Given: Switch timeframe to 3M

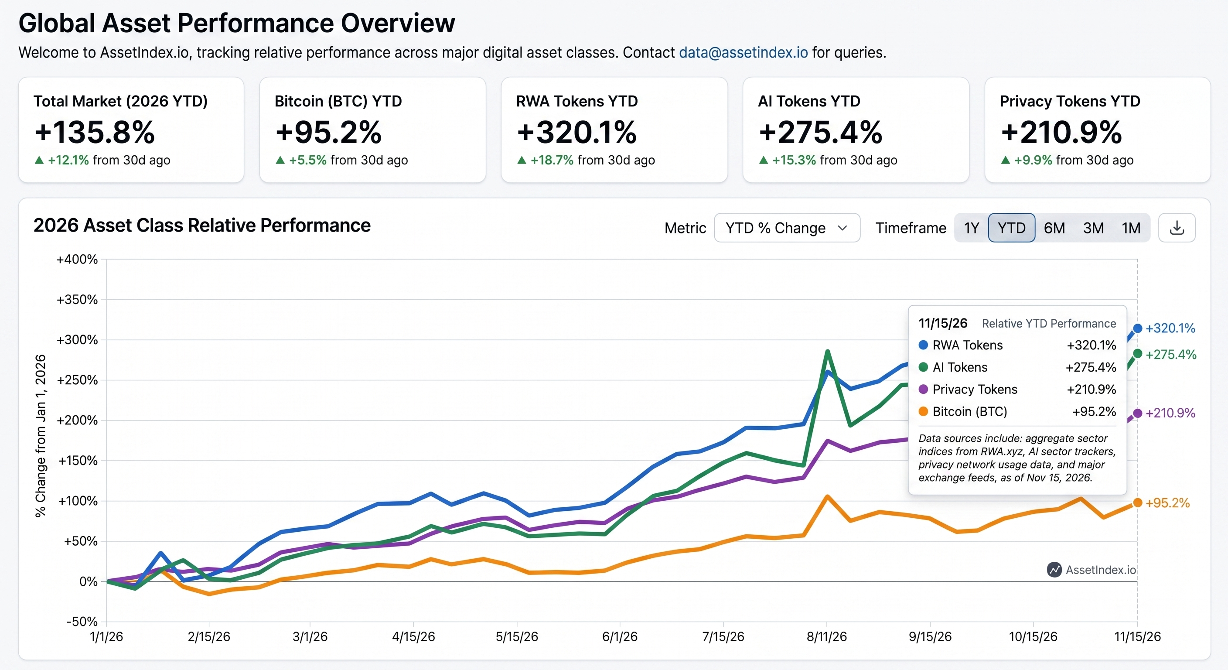Looking at the screenshot, I should point(1093,228).
